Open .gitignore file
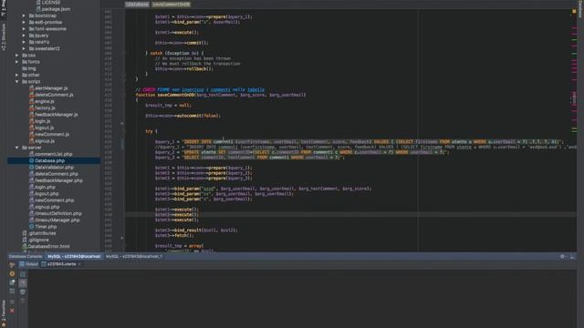Viewport: 584px width, 328px height. tap(36, 240)
